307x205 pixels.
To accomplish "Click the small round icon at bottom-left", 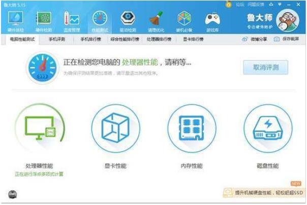I will pyautogui.click(x=12, y=194).
